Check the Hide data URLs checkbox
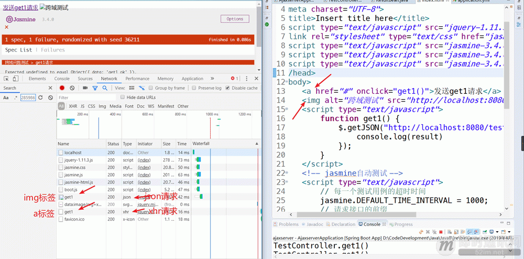This screenshot has width=524, height=259. 122,97
